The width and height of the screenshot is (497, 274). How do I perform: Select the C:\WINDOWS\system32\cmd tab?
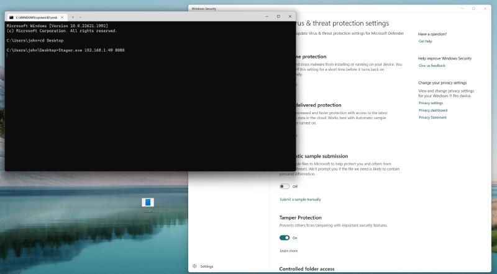coord(36,17)
